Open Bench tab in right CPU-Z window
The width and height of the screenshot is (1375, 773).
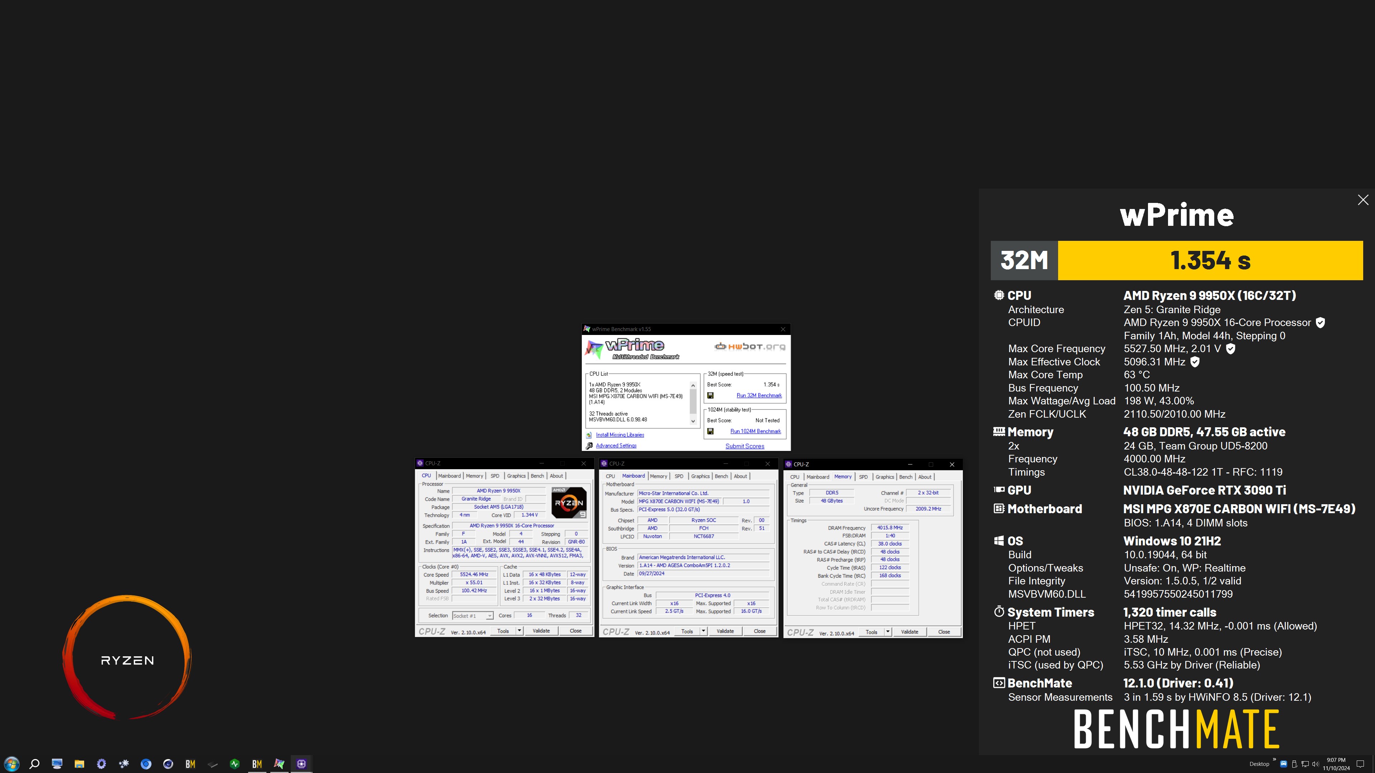pos(906,477)
